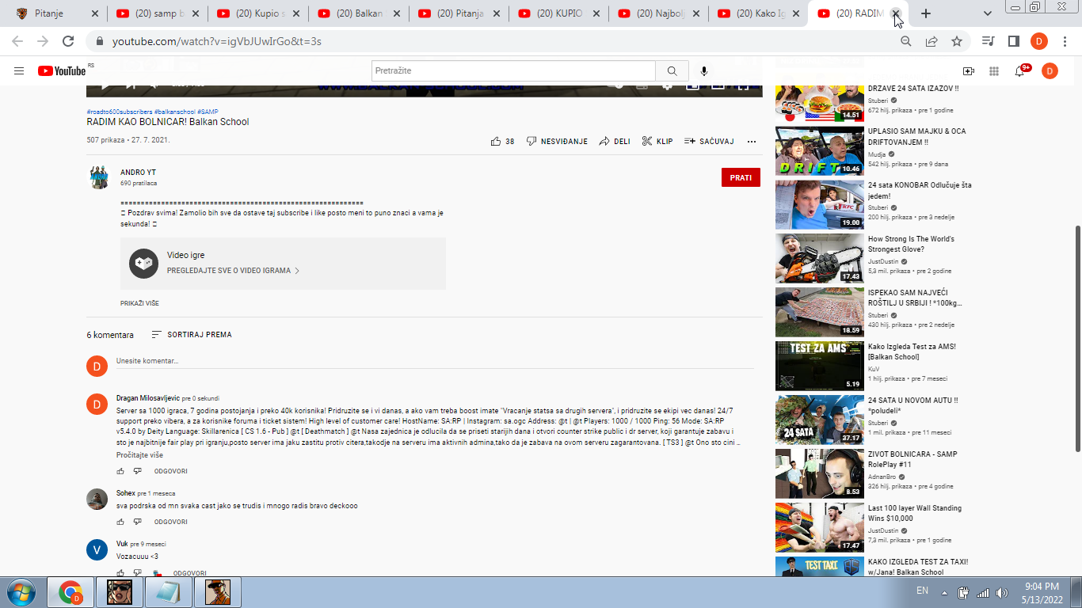
Task: Reload the page
Action: tap(68, 41)
